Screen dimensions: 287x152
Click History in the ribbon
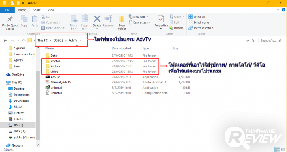pos(177,28)
